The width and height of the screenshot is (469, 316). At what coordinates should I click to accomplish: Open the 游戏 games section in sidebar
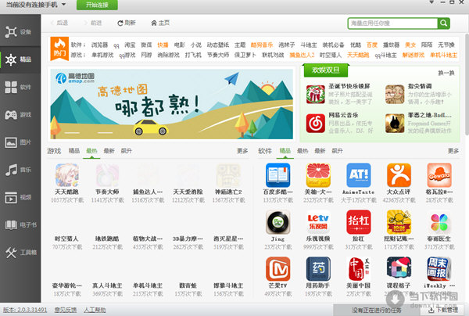click(x=20, y=115)
